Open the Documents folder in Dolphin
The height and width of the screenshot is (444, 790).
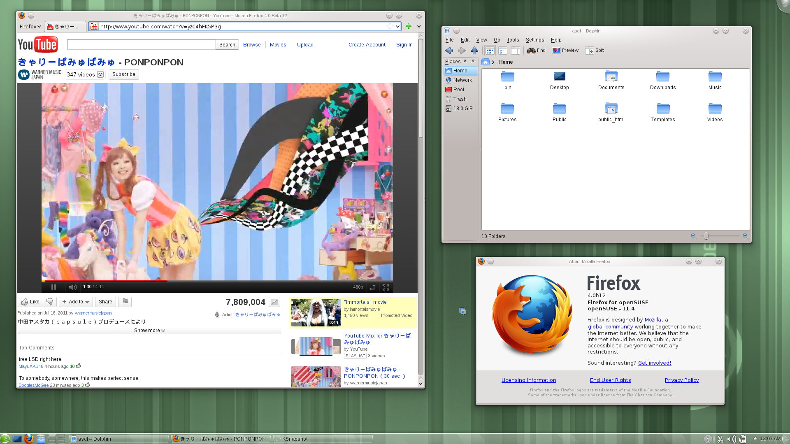[x=611, y=80]
